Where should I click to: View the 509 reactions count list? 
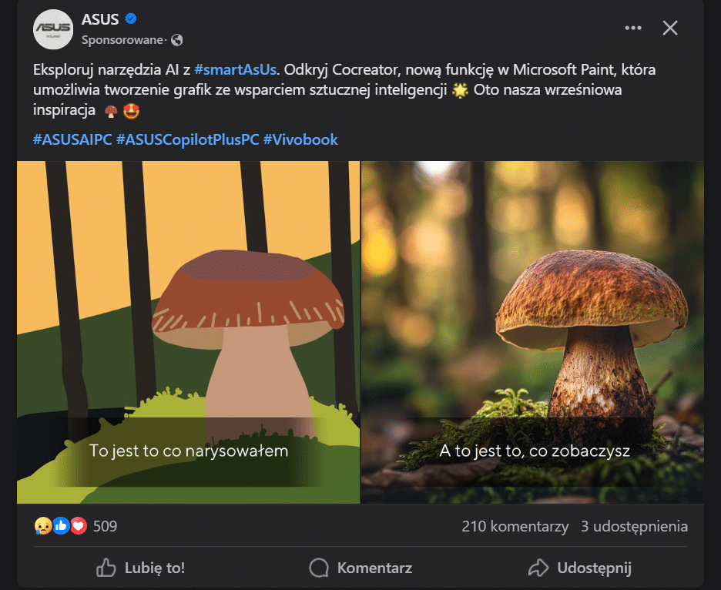coord(105,527)
